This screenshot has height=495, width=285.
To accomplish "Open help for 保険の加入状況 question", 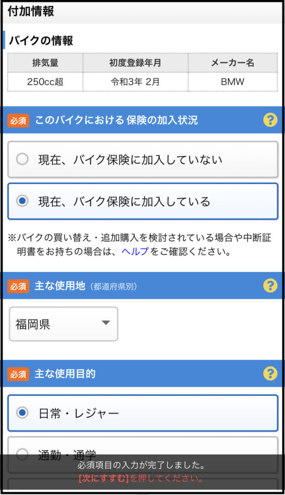I will [x=270, y=120].
